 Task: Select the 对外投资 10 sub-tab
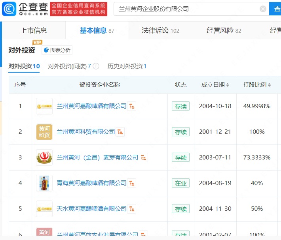click(24, 66)
